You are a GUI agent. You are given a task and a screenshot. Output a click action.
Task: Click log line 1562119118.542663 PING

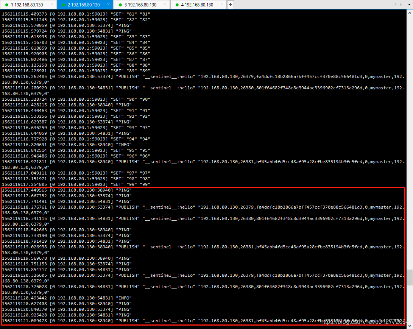tap(67, 230)
